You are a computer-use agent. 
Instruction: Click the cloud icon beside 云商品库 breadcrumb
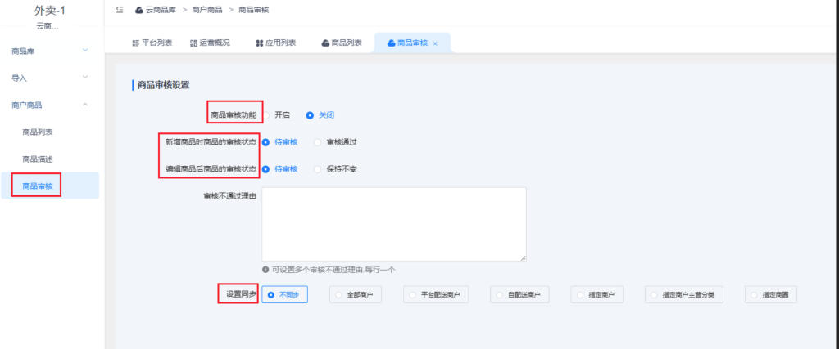(x=139, y=10)
